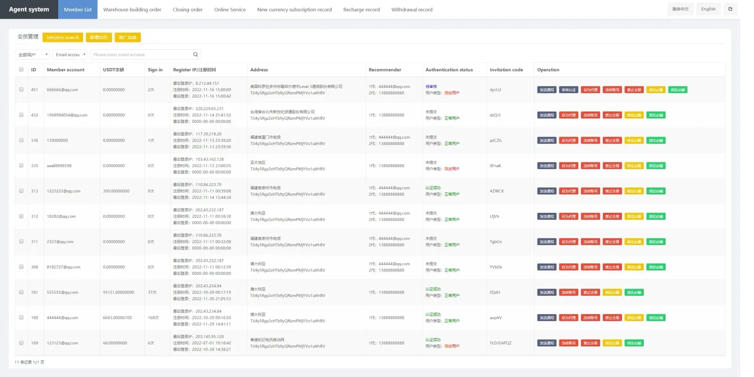
Task: Click green 指定必输 for 555555@qq.com row
Action: coord(634,292)
